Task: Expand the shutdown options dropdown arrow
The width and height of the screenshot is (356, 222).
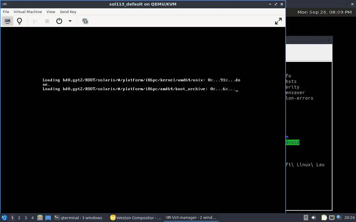Action: tap(70, 21)
